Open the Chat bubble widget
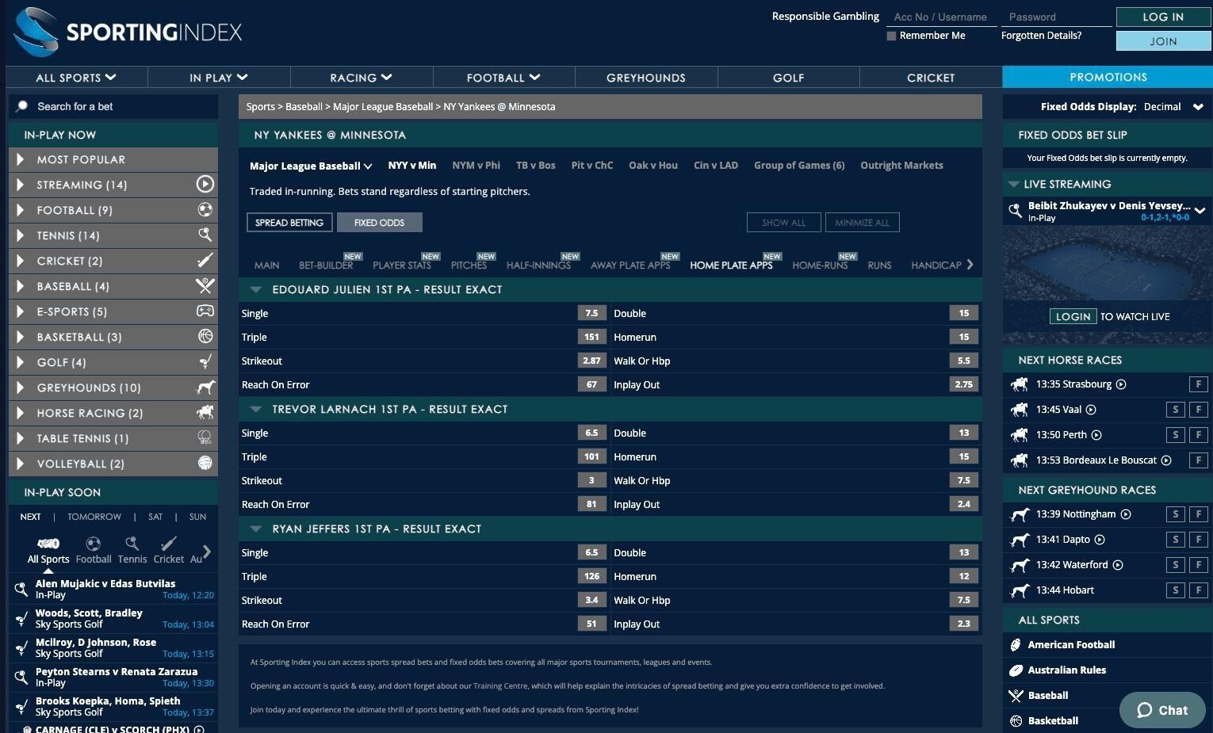 [x=1162, y=710]
